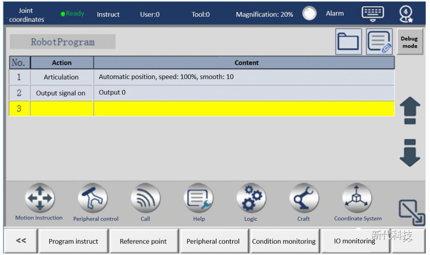
Task: Open the on-screen keyboard icon
Action: (x=372, y=14)
